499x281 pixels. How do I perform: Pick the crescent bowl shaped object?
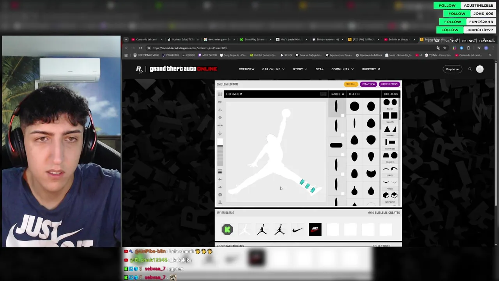click(371, 174)
